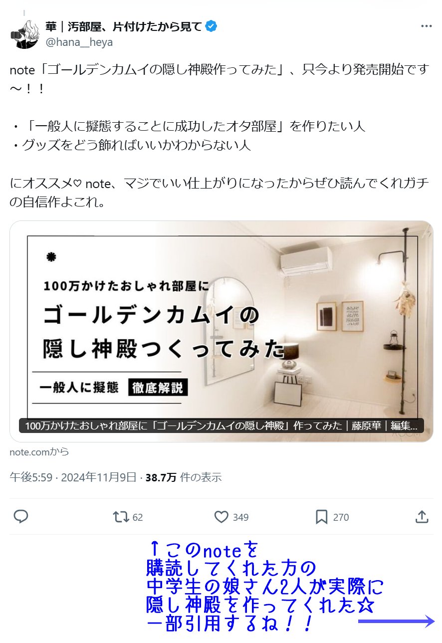
Task: Open the note article preview card image
Action: [221, 331]
